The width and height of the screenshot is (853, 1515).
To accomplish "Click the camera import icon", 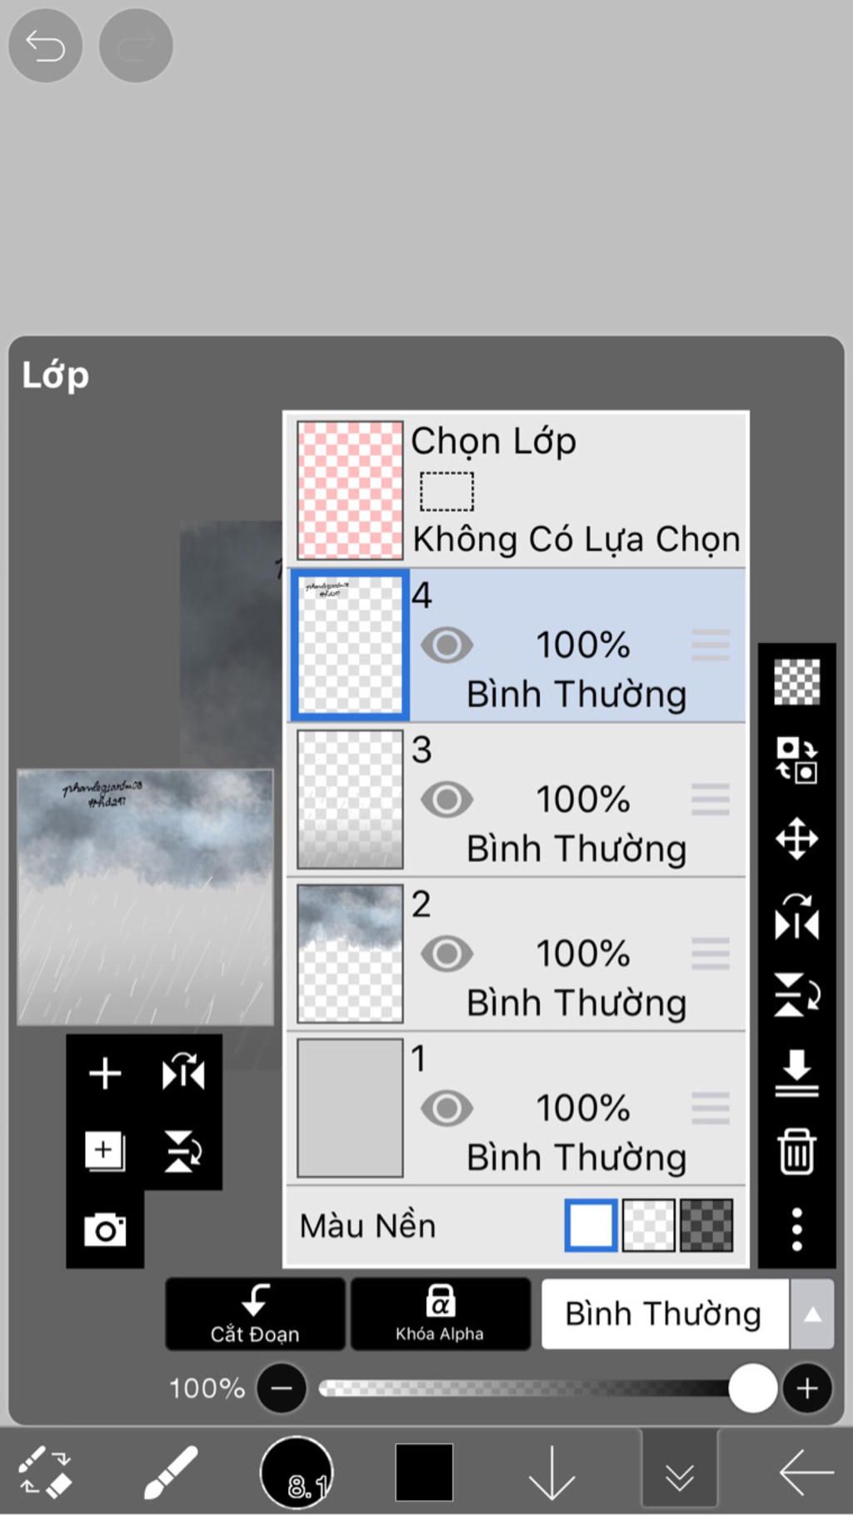I will [x=105, y=1229].
